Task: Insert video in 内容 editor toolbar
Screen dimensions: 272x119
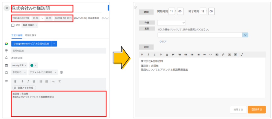Action: (x=229, y=54)
